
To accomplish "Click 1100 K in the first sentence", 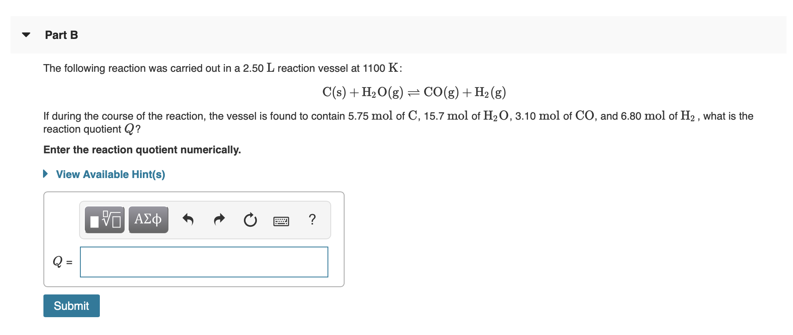I will pyautogui.click(x=381, y=68).
